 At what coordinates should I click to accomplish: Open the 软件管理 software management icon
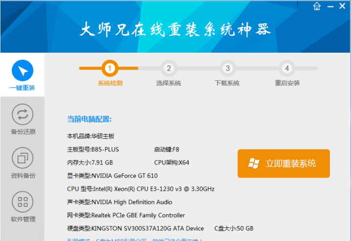tap(22, 201)
